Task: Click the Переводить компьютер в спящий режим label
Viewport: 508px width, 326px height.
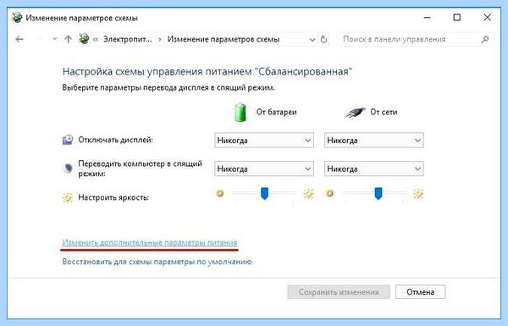Action: (140, 169)
